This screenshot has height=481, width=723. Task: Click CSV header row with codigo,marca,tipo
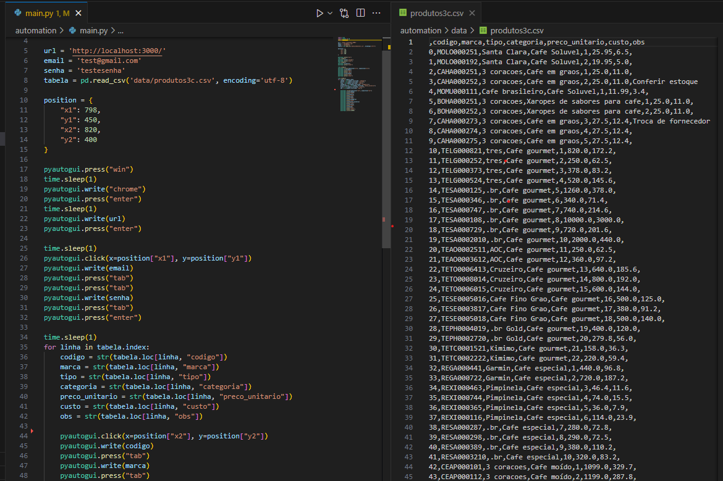[x=537, y=43]
